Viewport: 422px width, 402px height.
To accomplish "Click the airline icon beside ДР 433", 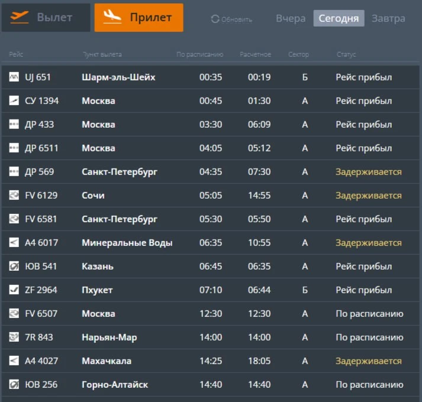I will [x=14, y=125].
